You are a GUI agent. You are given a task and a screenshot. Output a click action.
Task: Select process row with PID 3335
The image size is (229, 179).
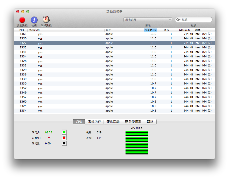click(x=114, y=66)
